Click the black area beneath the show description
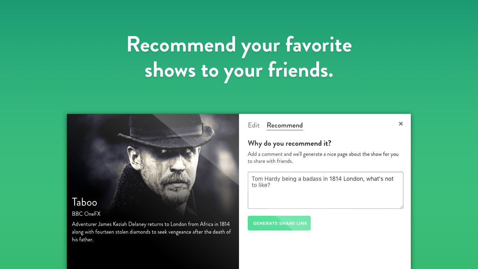Screen dimensions: 478x269 tap(153, 256)
